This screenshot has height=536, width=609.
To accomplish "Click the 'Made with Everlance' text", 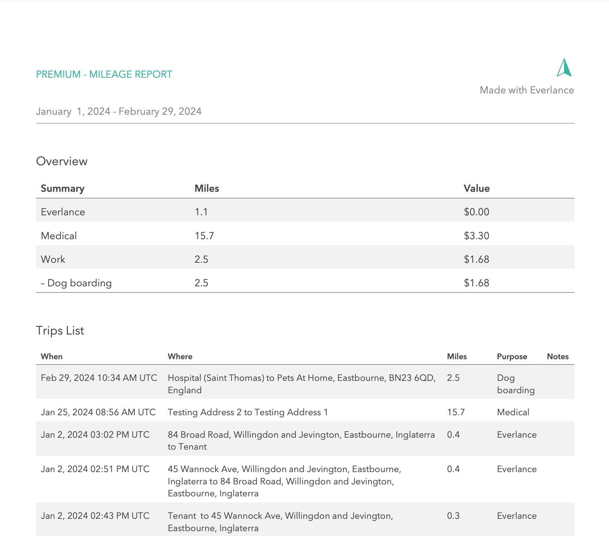I will point(526,90).
